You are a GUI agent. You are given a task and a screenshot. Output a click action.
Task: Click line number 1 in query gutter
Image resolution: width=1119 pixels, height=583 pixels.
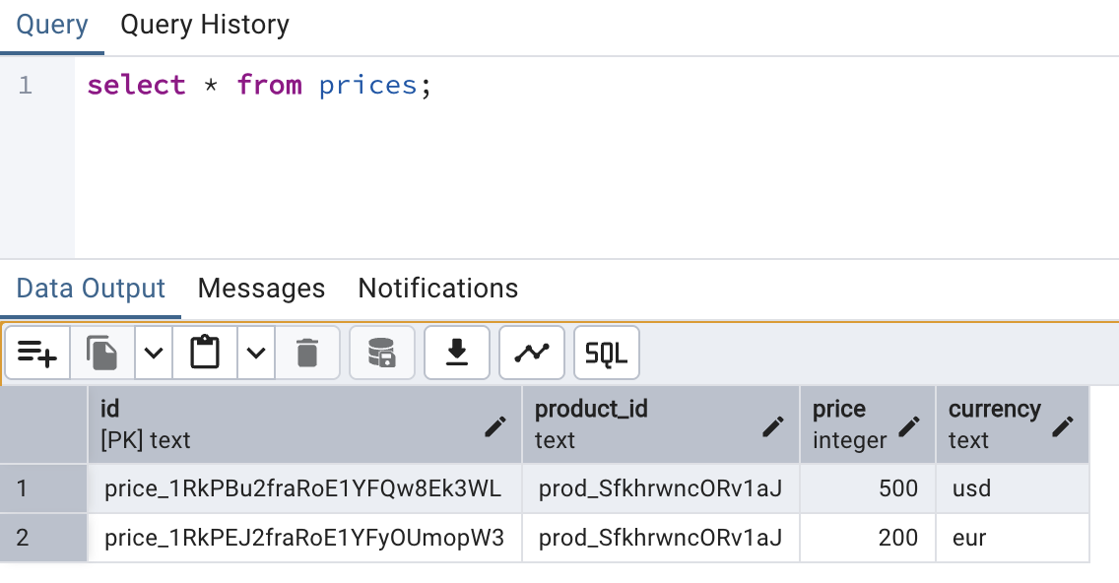[x=26, y=86]
